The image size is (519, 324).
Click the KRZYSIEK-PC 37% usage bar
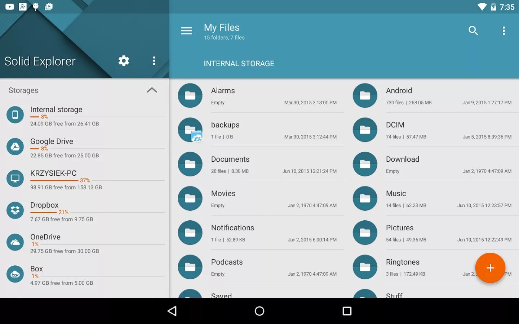97,180
